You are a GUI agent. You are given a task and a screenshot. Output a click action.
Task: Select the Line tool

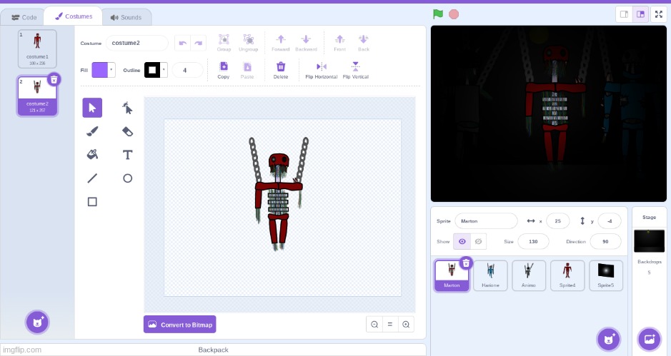pyautogui.click(x=92, y=178)
